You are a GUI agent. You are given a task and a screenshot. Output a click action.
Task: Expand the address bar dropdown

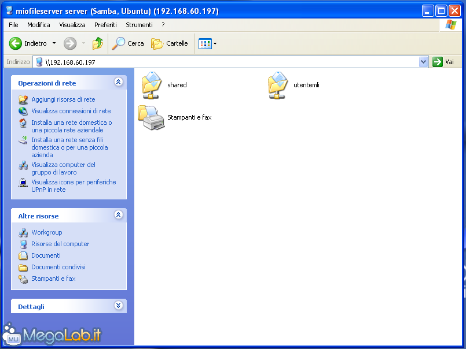coord(423,62)
